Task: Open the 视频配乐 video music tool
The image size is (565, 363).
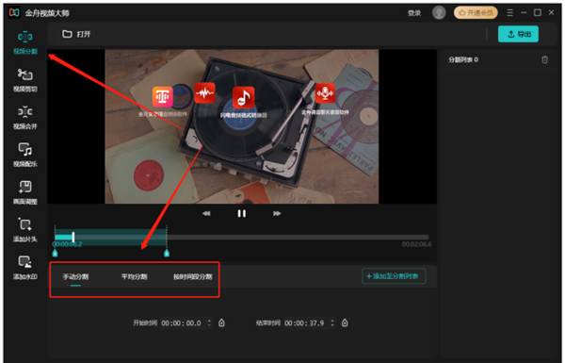Action: (24, 156)
